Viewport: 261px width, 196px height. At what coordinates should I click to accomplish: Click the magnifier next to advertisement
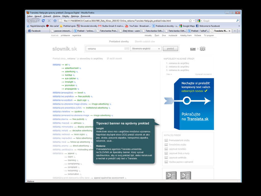[x=80, y=68]
